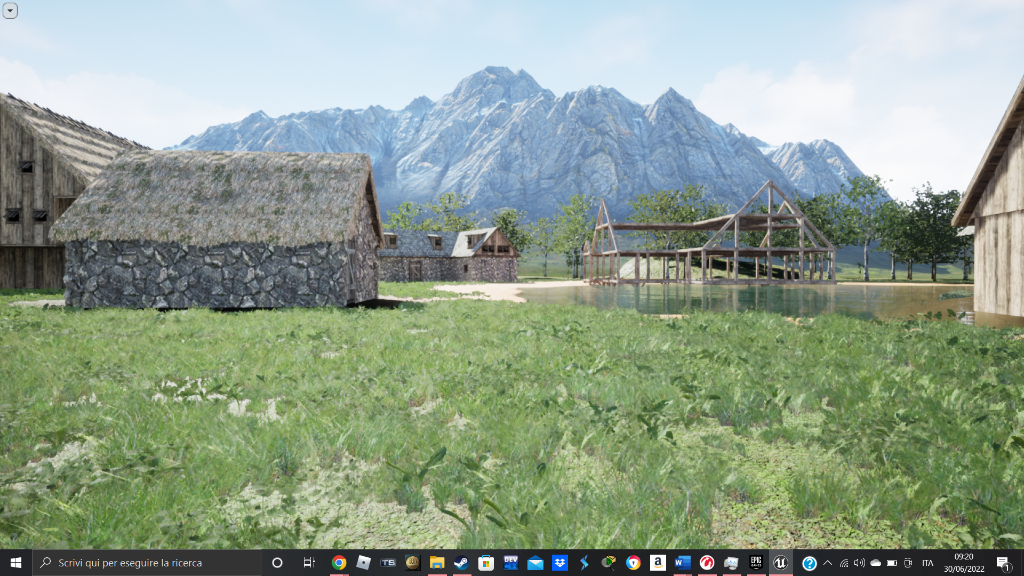Open Microsoft Store taskbar icon
The image size is (1024, 576).
(x=486, y=563)
